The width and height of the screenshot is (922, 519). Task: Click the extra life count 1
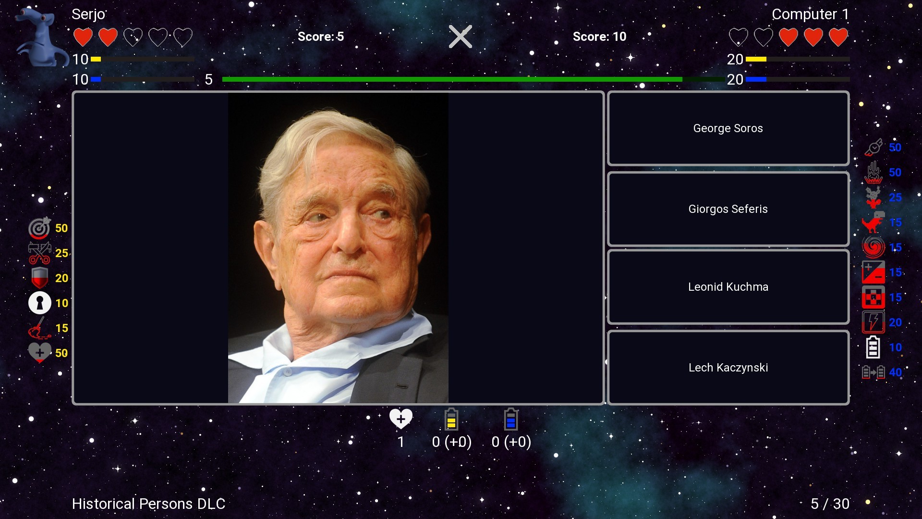pos(401,442)
